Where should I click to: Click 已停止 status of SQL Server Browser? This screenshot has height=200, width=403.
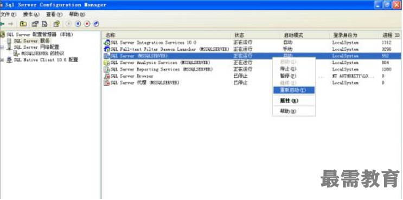coord(240,76)
